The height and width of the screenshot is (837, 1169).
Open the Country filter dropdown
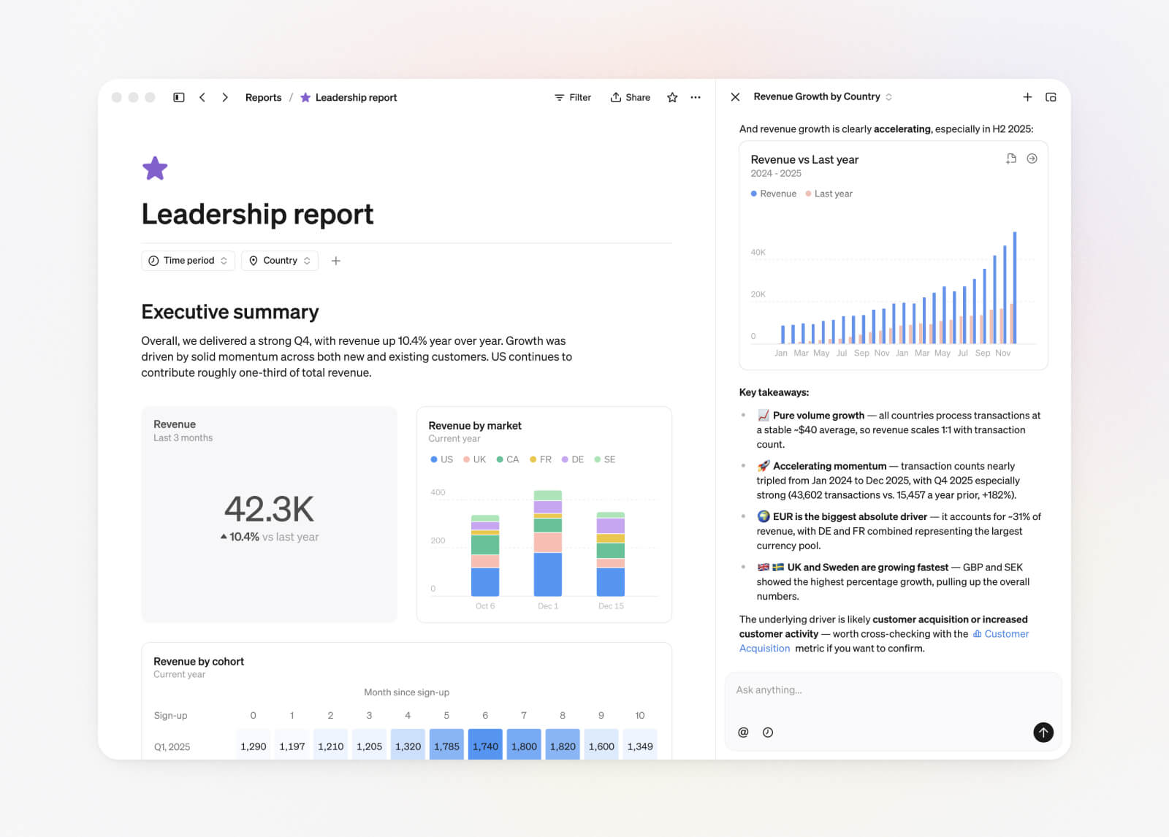coord(280,261)
